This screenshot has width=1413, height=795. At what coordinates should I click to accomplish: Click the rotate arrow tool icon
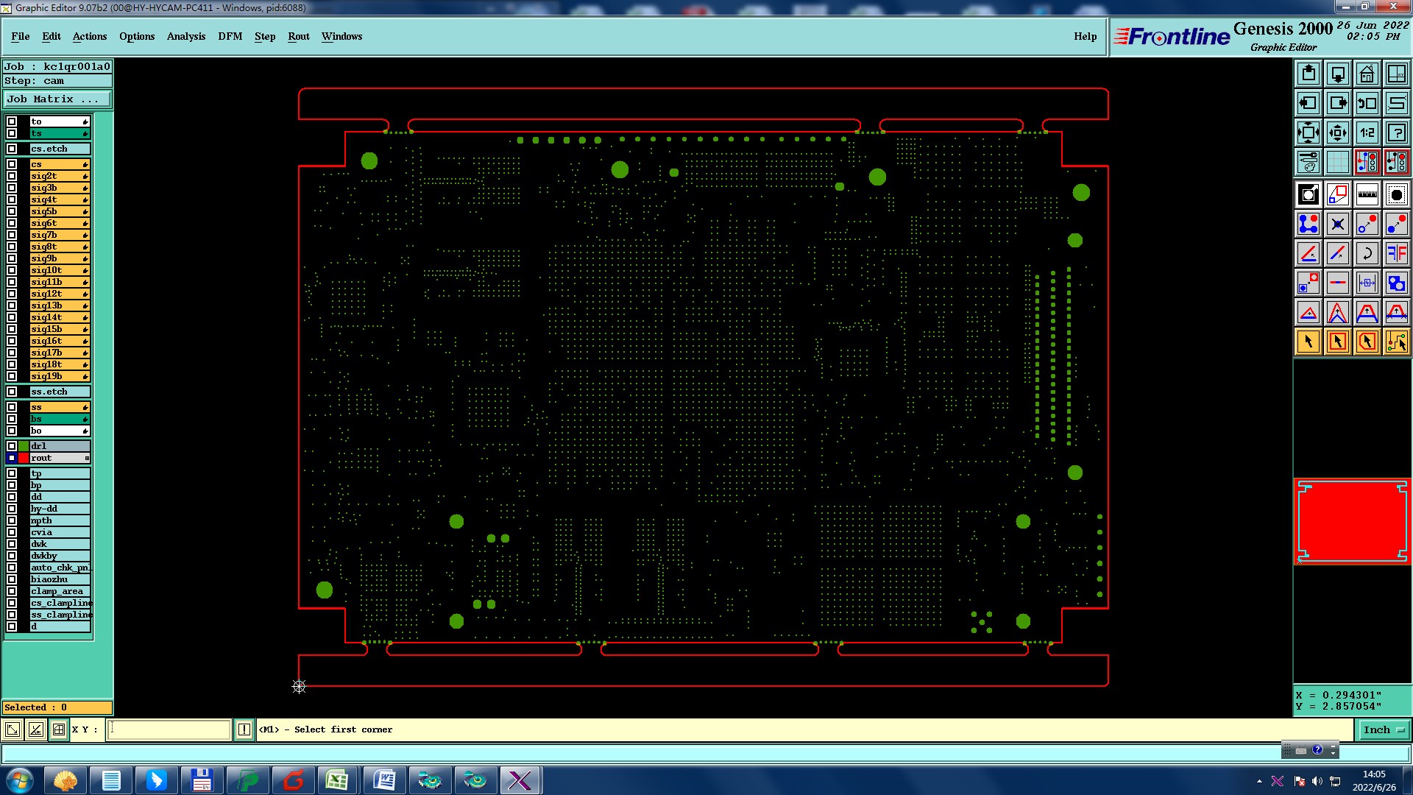(1367, 253)
